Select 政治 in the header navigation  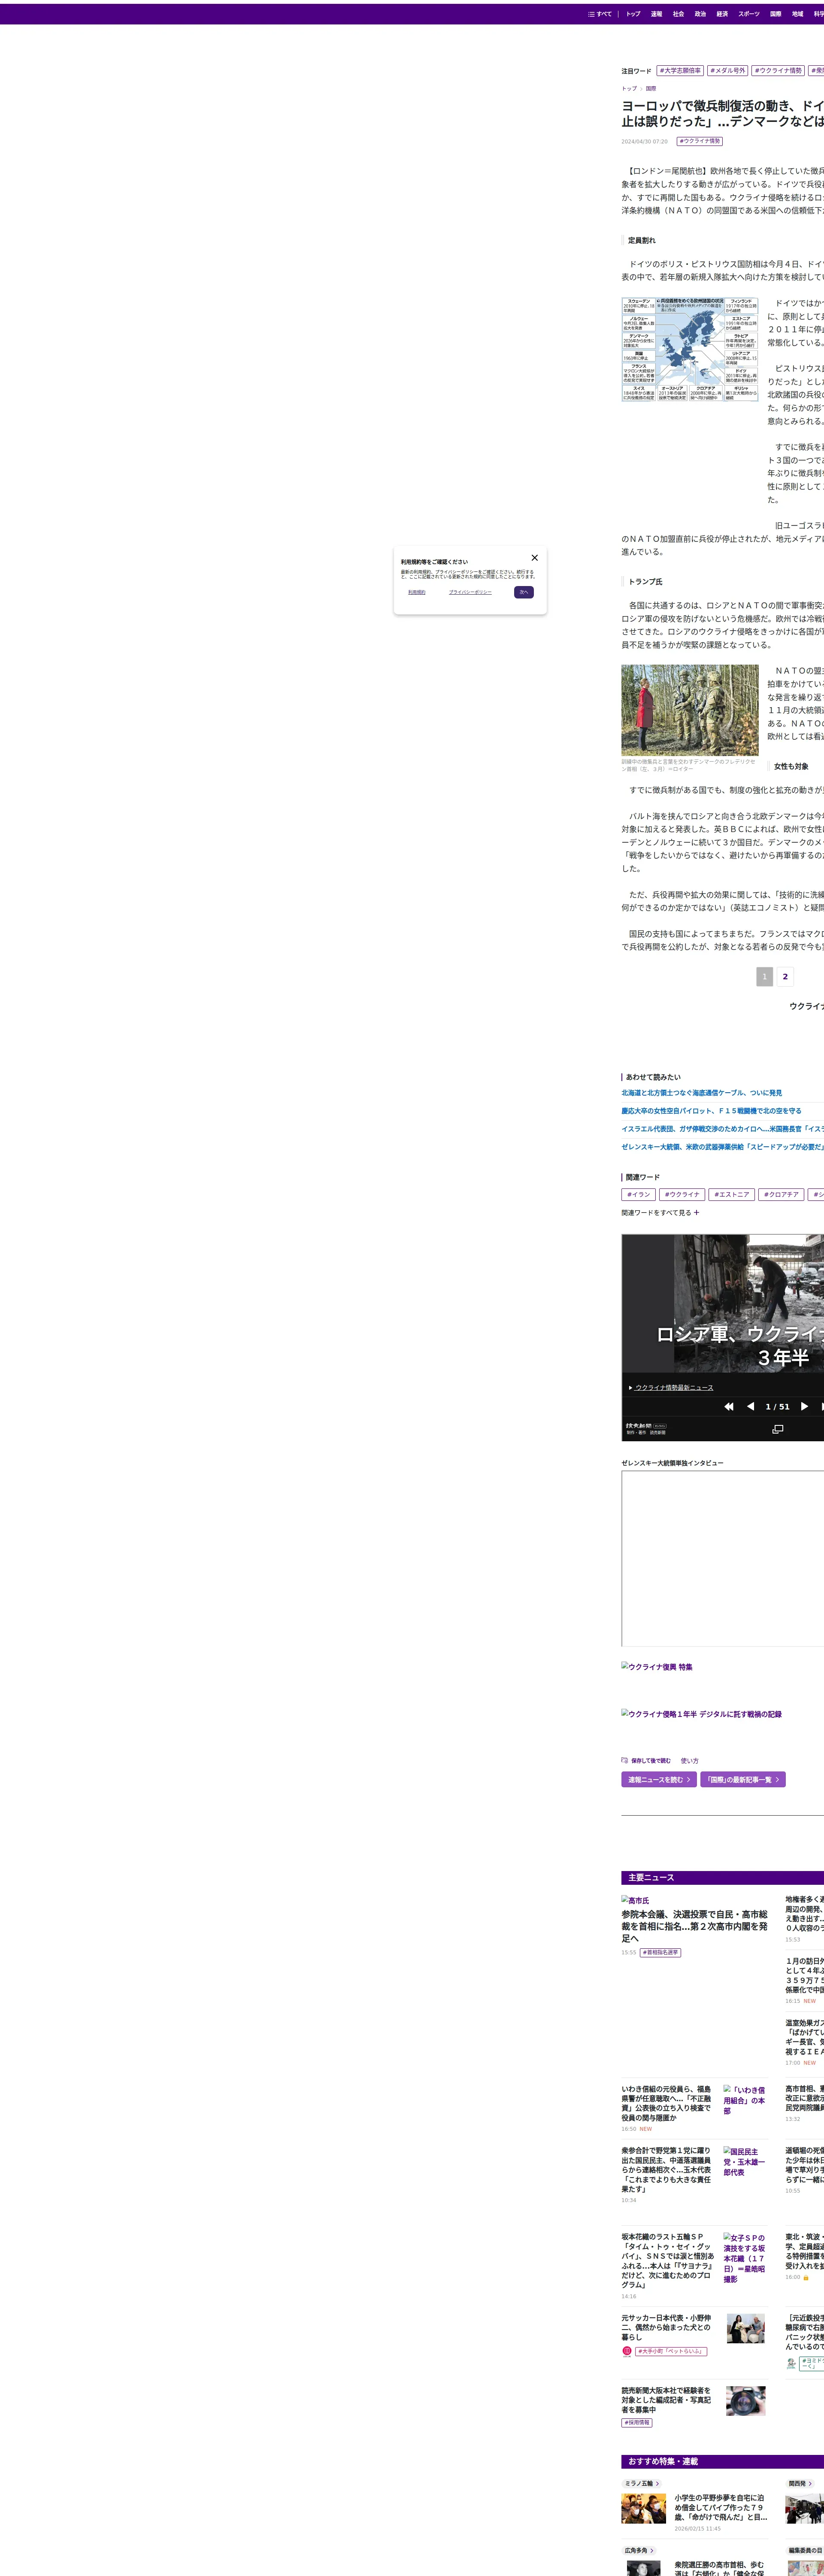pos(700,14)
